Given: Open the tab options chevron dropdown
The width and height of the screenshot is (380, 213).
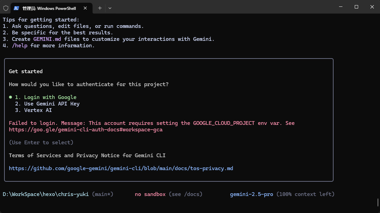Looking at the screenshot, I should pos(110,8).
